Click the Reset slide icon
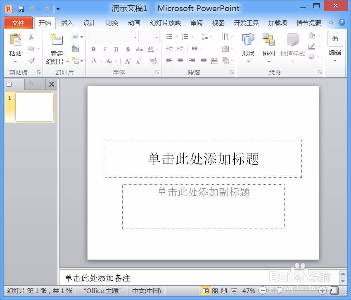 [x=75, y=49]
